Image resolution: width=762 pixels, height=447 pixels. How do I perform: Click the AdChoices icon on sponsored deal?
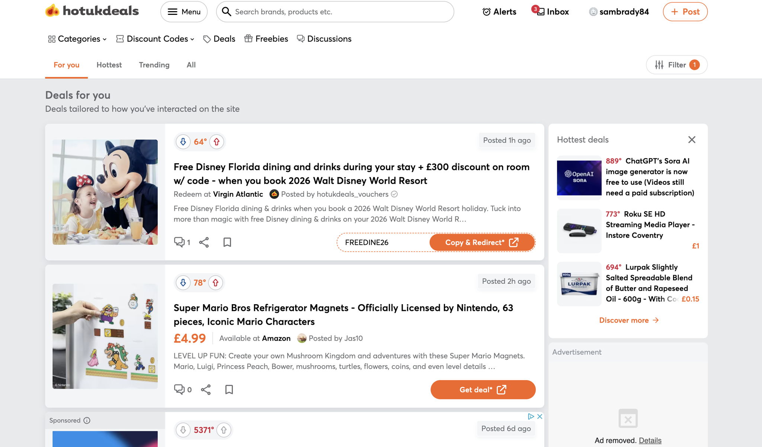531,417
